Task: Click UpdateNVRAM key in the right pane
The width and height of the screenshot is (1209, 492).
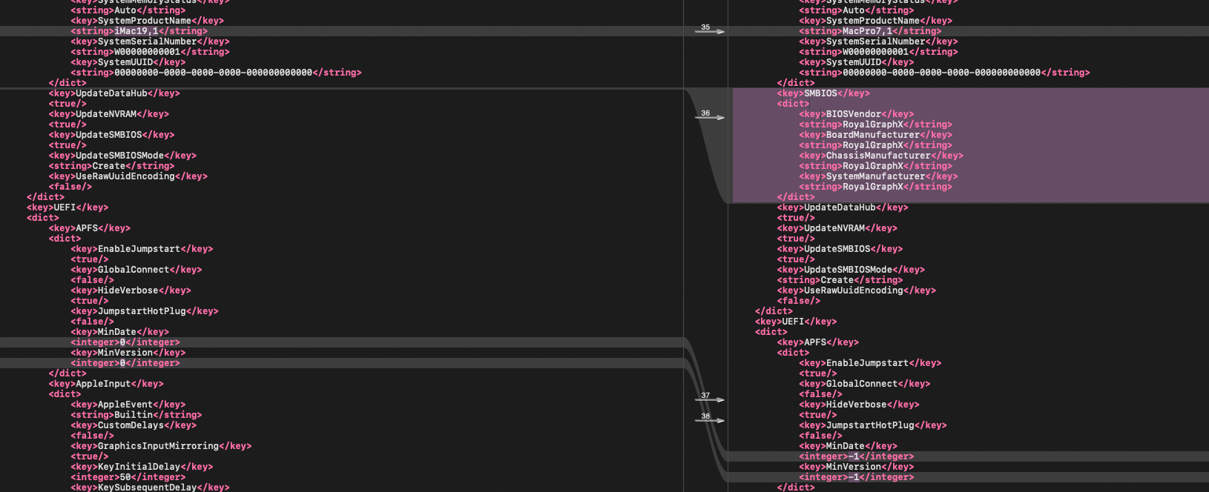Action: [x=837, y=228]
